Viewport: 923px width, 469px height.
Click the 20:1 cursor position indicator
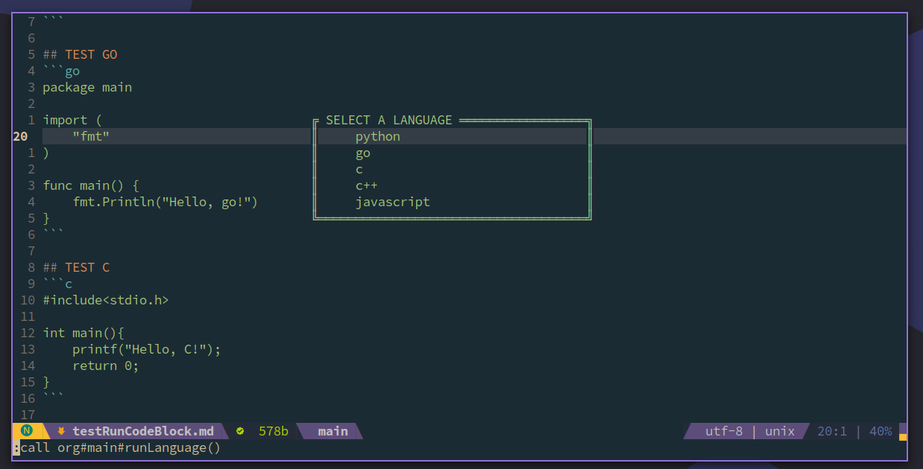832,431
